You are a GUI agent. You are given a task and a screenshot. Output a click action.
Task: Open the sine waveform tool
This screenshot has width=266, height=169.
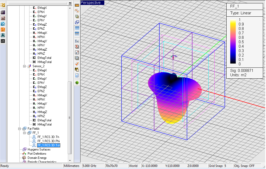[x=77, y=11]
